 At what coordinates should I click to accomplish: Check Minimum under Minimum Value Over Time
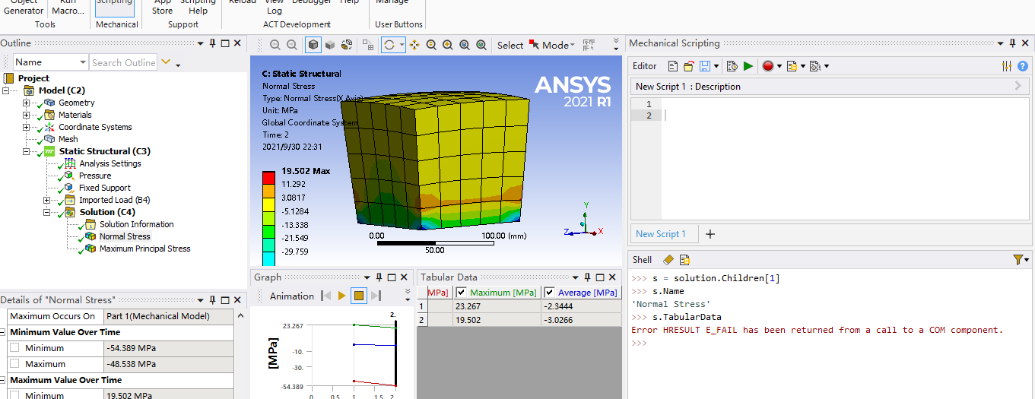(x=15, y=348)
